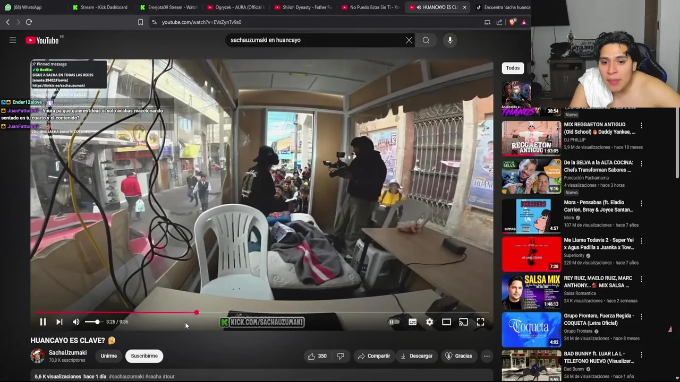The width and height of the screenshot is (680, 382).
Task: Download video with Descargar
Action: (416, 356)
